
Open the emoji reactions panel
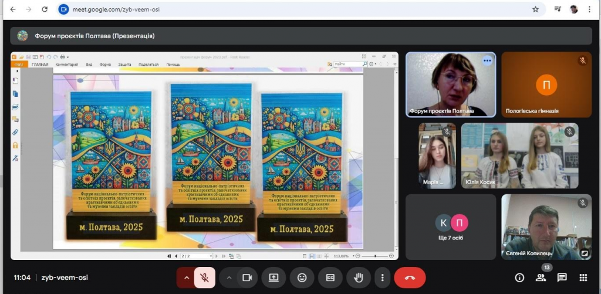(302, 278)
